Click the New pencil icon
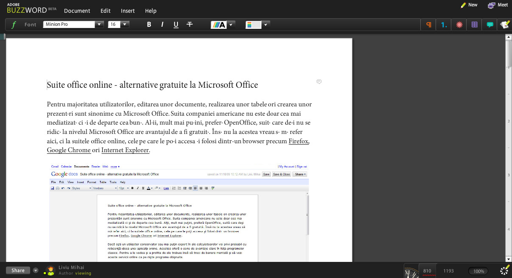Viewport: 512px width, 278px height. [x=463, y=5]
